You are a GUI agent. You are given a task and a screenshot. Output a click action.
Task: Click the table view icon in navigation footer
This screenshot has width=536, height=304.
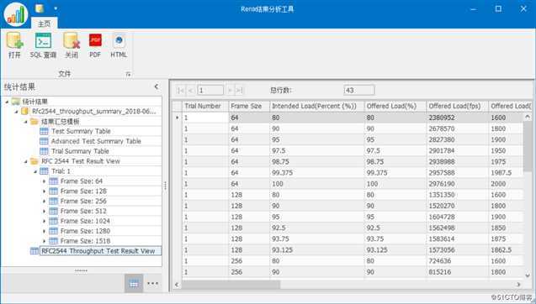[134, 283]
